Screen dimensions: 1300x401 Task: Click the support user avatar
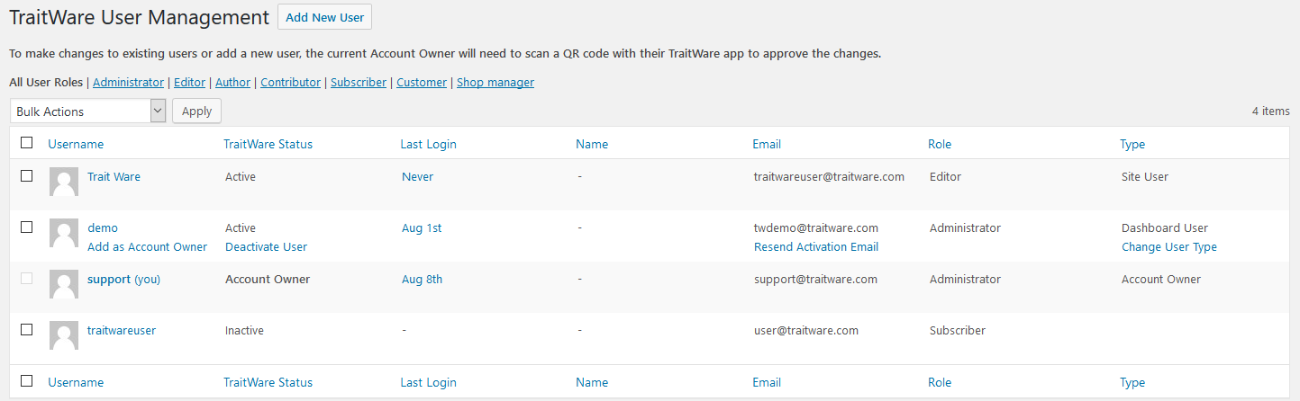tap(63, 284)
